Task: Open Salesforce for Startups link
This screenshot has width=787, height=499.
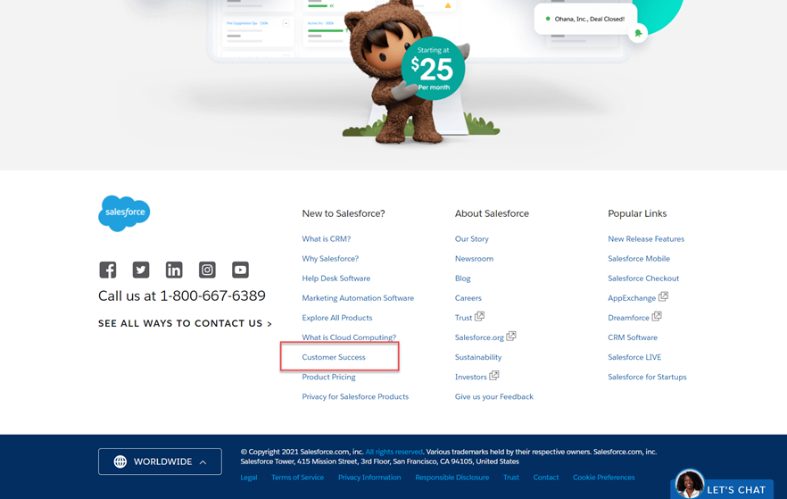Action: click(x=647, y=377)
